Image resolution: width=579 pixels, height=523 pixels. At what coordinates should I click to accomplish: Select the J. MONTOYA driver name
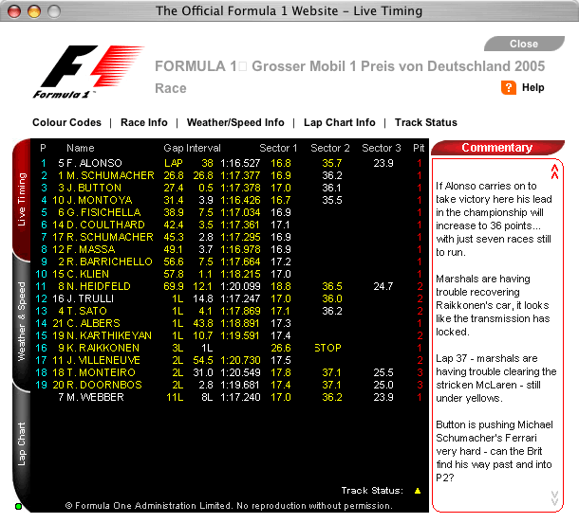click(x=100, y=200)
